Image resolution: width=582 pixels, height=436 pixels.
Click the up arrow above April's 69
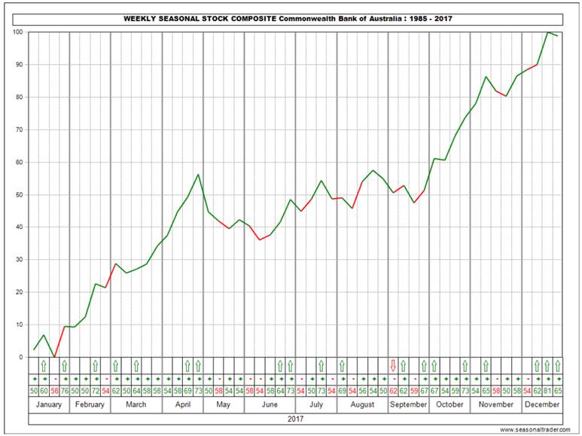point(187,366)
